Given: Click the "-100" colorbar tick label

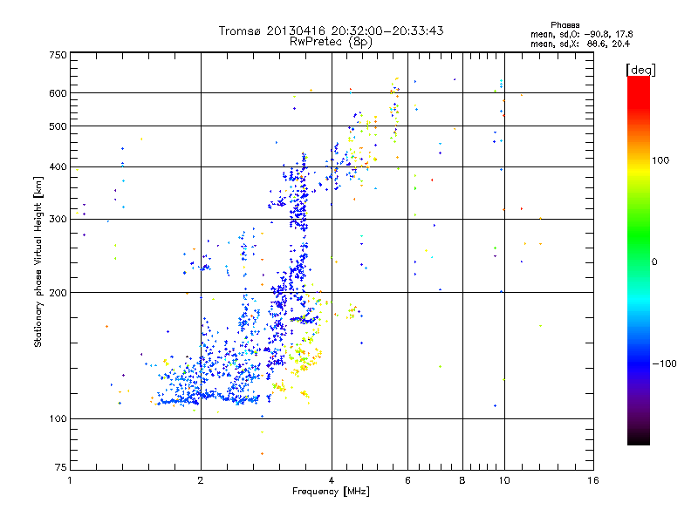Looking at the screenshot, I should click(664, 363).
